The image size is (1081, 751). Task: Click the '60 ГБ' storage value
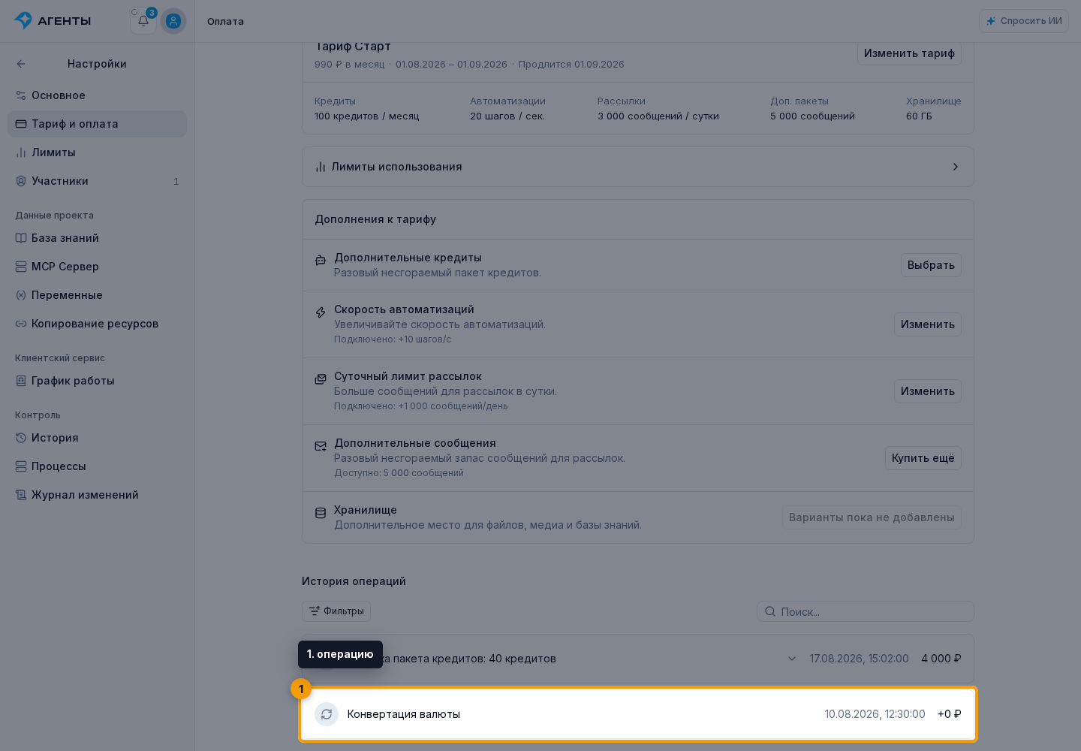[x=919, y=116]
